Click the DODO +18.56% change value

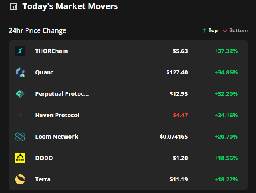pos(226,158)
